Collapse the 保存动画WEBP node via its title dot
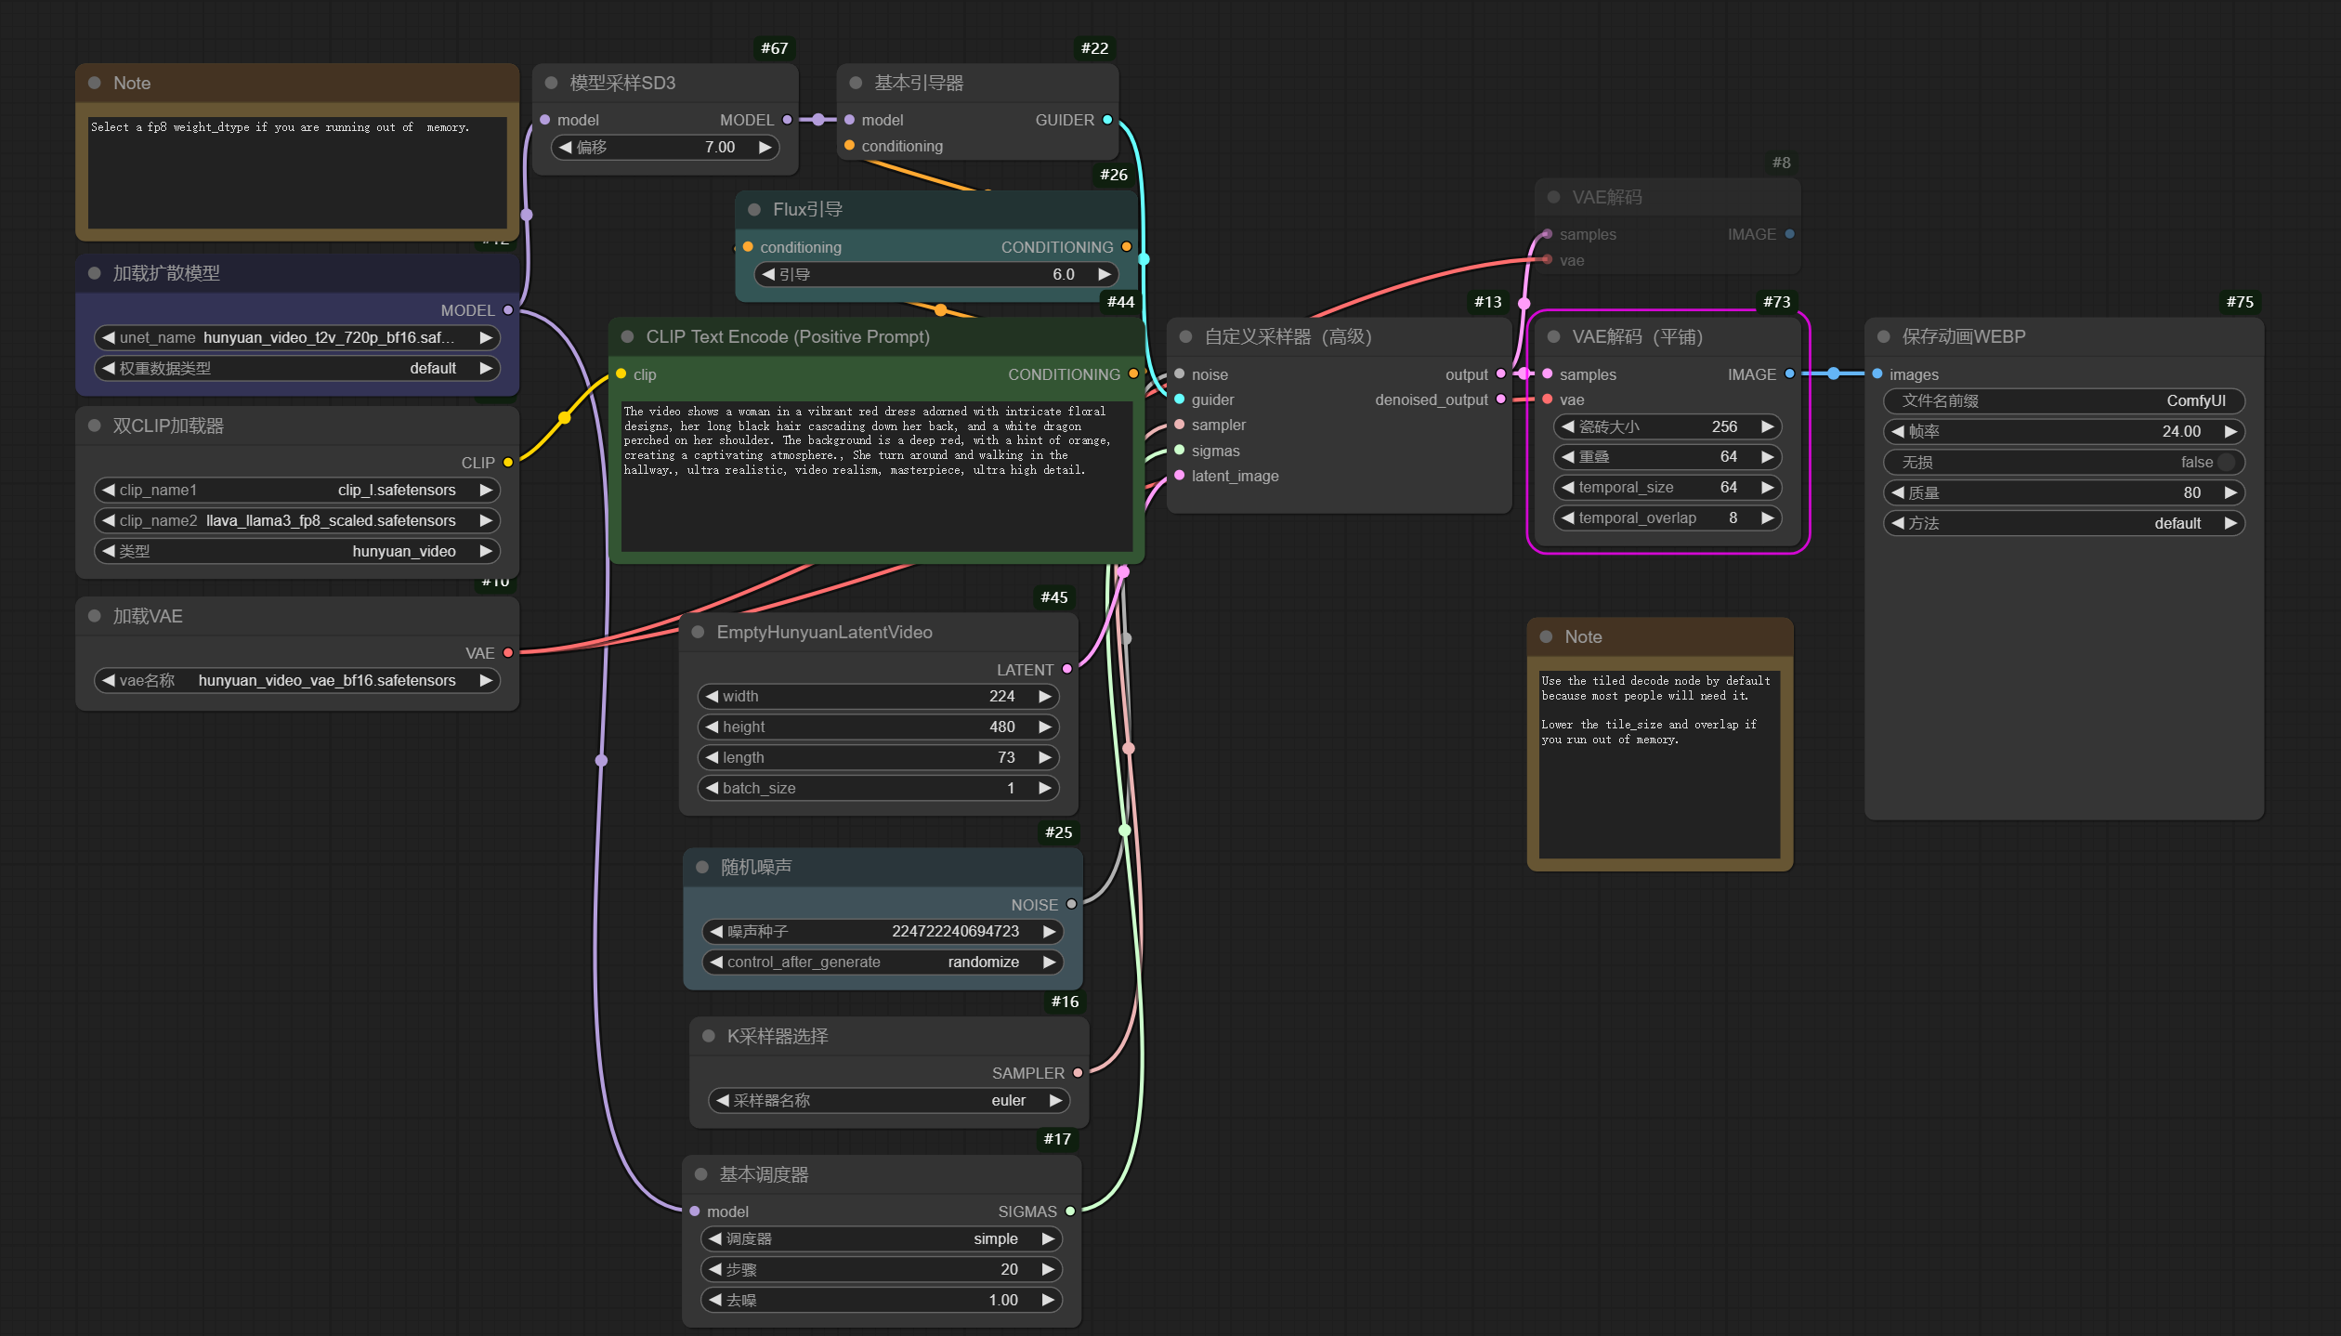This screenshot has width=2341, height=1336. point(1883,337)
